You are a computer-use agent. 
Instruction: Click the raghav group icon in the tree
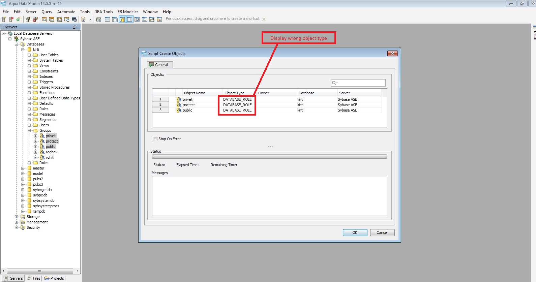[x=42, y=152]
